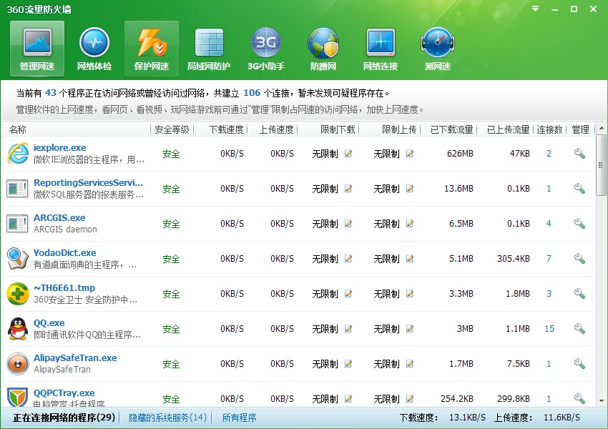Edit upload limit for ~TH6E61.tmp
The width and height of the screenshot is (608, 429).
(x=409, y=294)
